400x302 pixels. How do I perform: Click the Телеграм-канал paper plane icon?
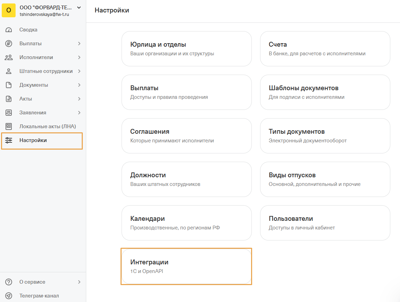(9, 296)
